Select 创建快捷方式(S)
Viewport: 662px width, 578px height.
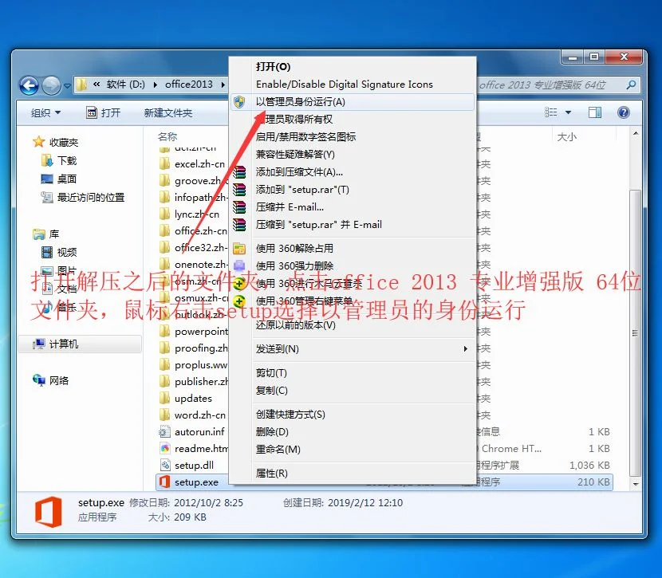pyautogui.click(x=353, y=415)
